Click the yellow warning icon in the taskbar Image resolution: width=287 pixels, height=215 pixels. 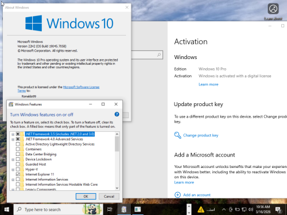click(x=201, y=209)
